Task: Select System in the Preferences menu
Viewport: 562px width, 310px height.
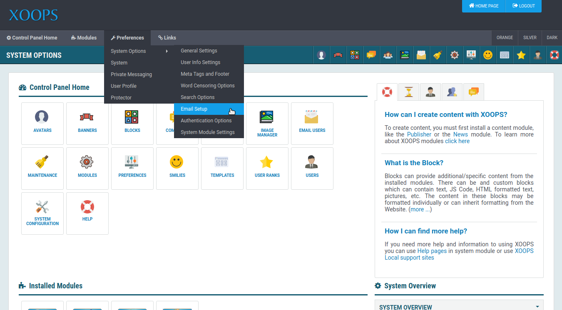Action: [139, 63]
